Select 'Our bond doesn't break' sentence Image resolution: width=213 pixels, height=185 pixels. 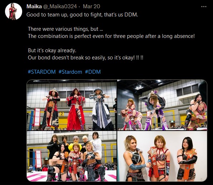tap(85, 58)
